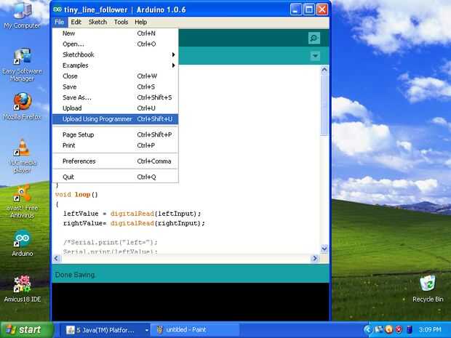Open the Serial Monitor magnifier icon
Screen dimensions: 451x338
(314, 38)
